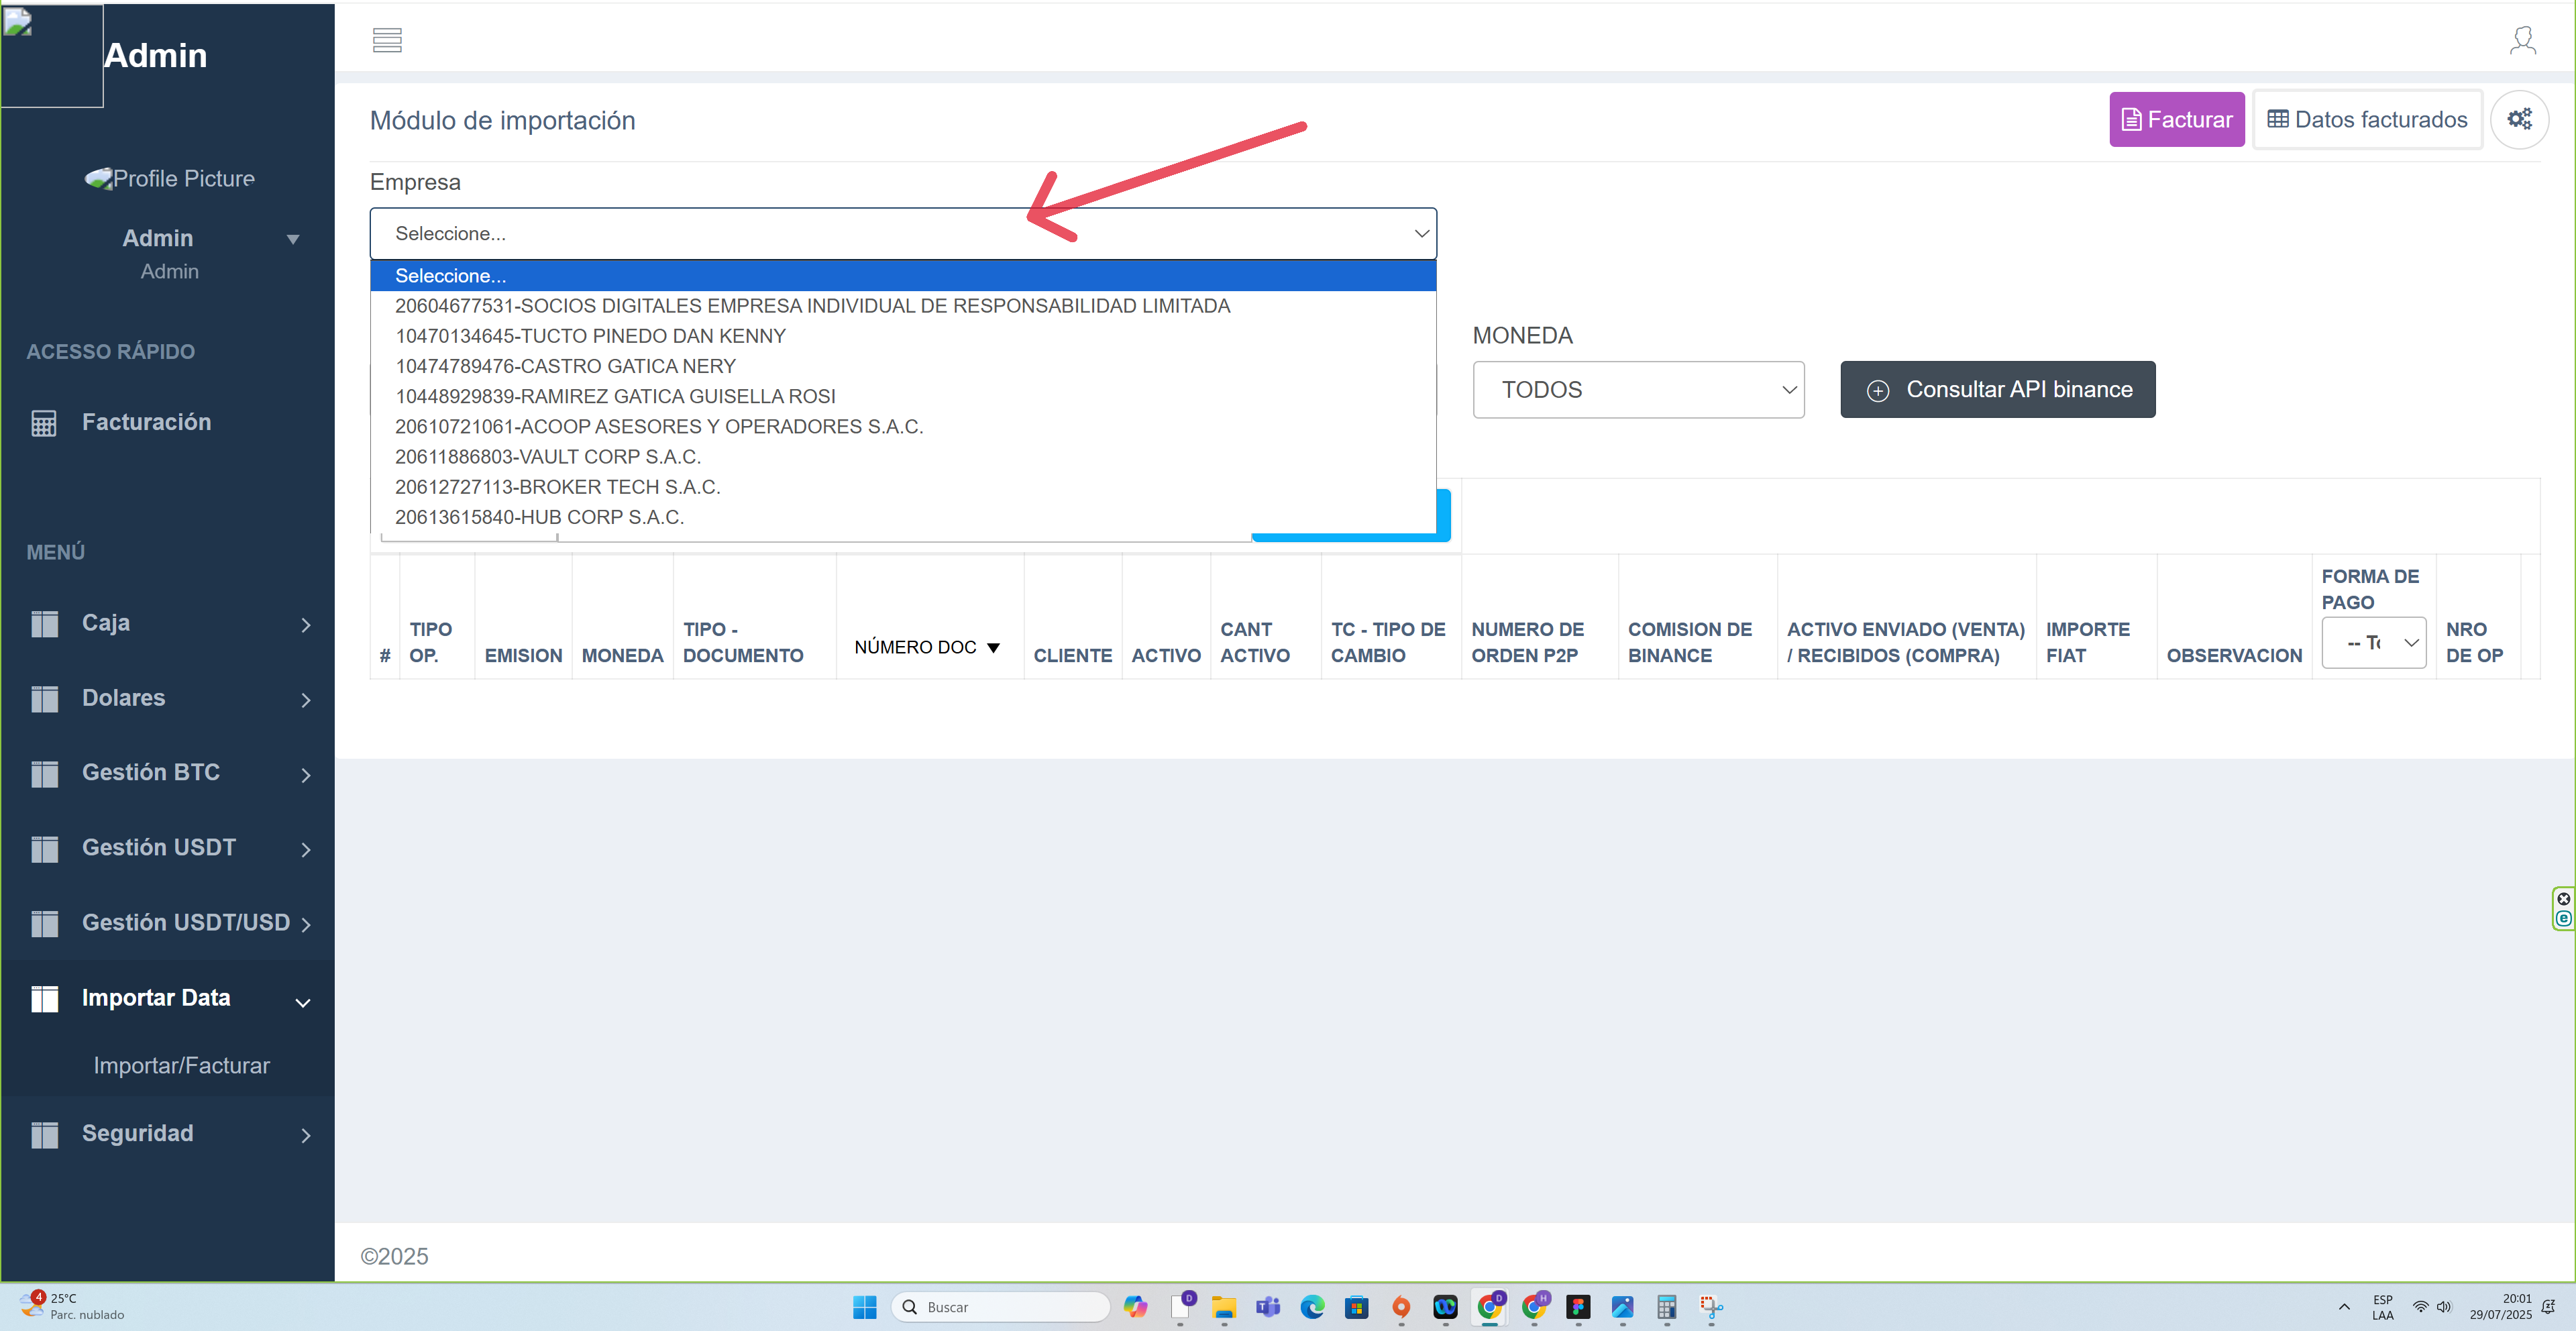Expand the Gestión USDT menu

tap(160, 848)
